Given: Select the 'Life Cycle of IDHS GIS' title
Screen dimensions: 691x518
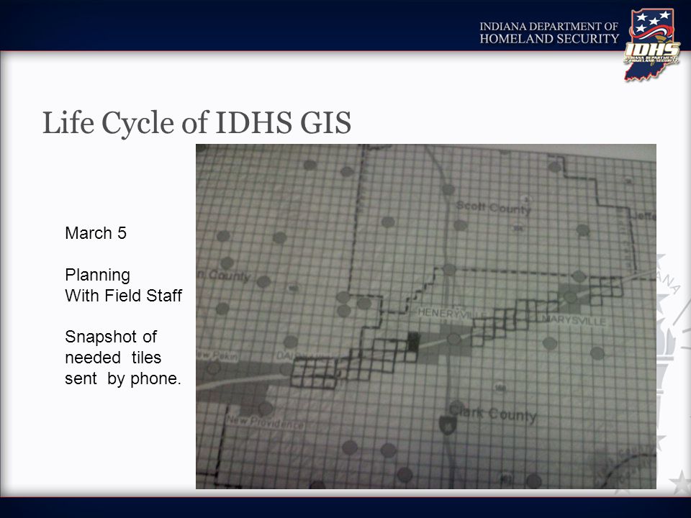Looking at the screenshot, I should click(x=197, y=122).
